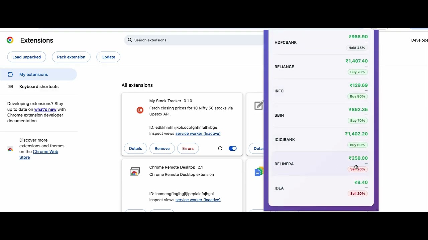Click the pencil-note extension icon, second card
428x240 pixels.
click(x=259, y=105)
